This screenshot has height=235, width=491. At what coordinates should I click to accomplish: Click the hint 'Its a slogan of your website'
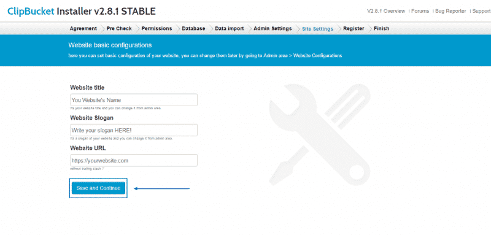coord(121,138)
